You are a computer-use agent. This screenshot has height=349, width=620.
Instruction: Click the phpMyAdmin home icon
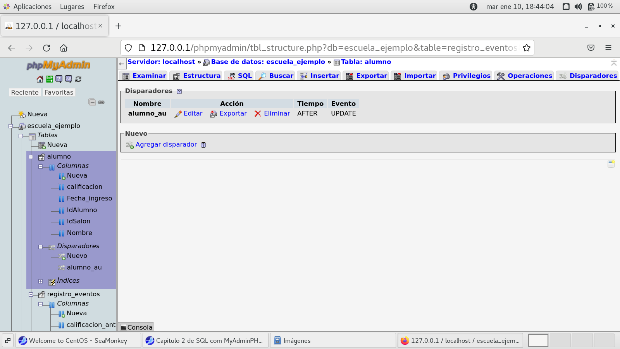point(40,79)
